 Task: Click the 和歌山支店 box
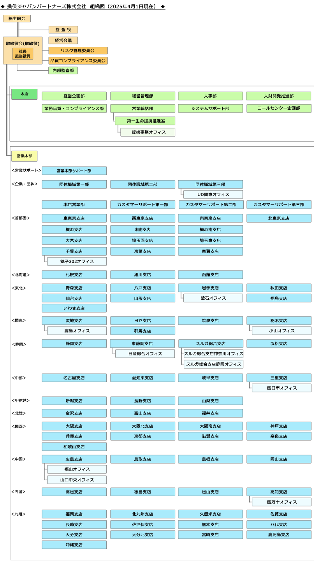coord(74,447)
